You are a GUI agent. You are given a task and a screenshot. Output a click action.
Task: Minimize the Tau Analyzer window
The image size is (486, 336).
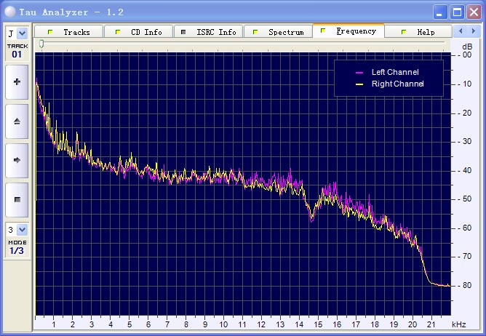440,12
